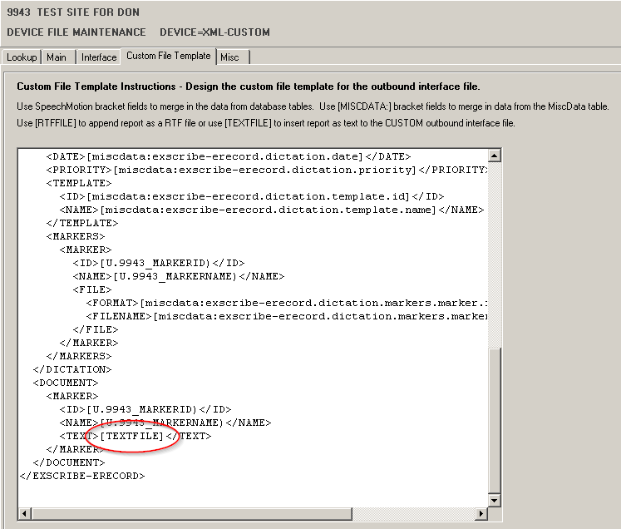Open the Main tab
Screen dimensions: 621x529
tap(57, 57)
